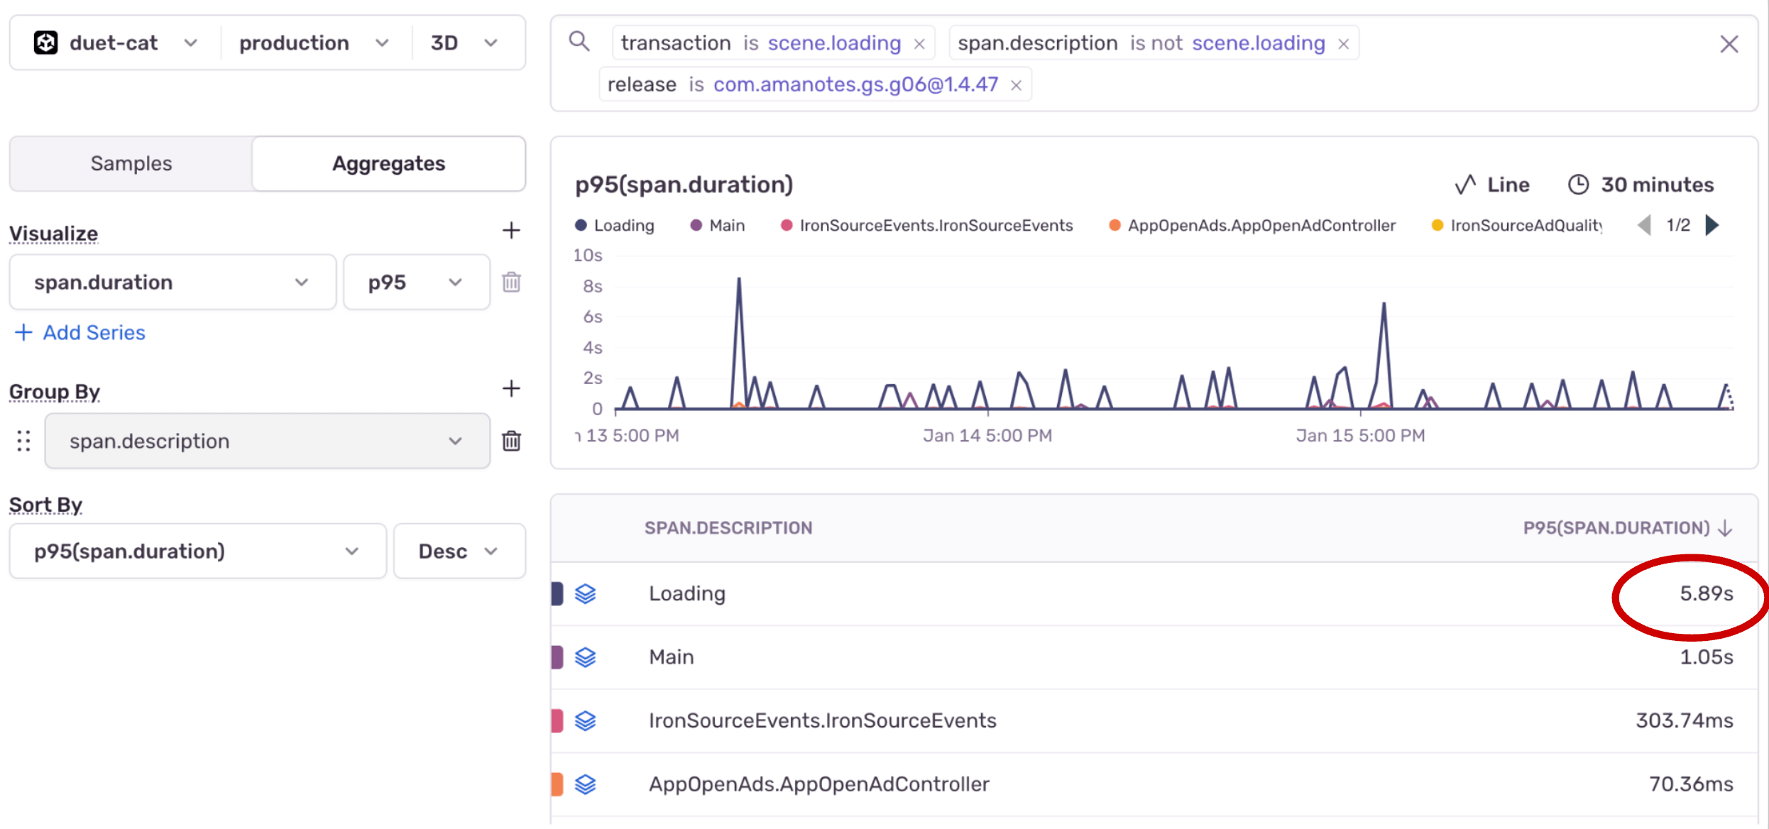The width and height of the screenshot is (1769, 829).
Task: Delete the span.description group by row
Action: (x=511, y=441)
